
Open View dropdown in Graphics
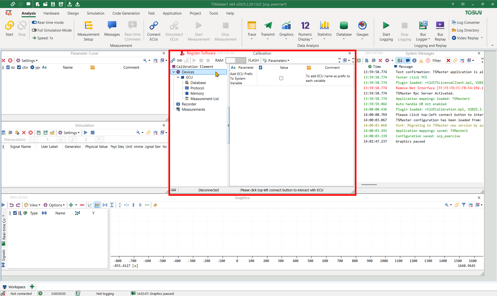click(32, 205)
